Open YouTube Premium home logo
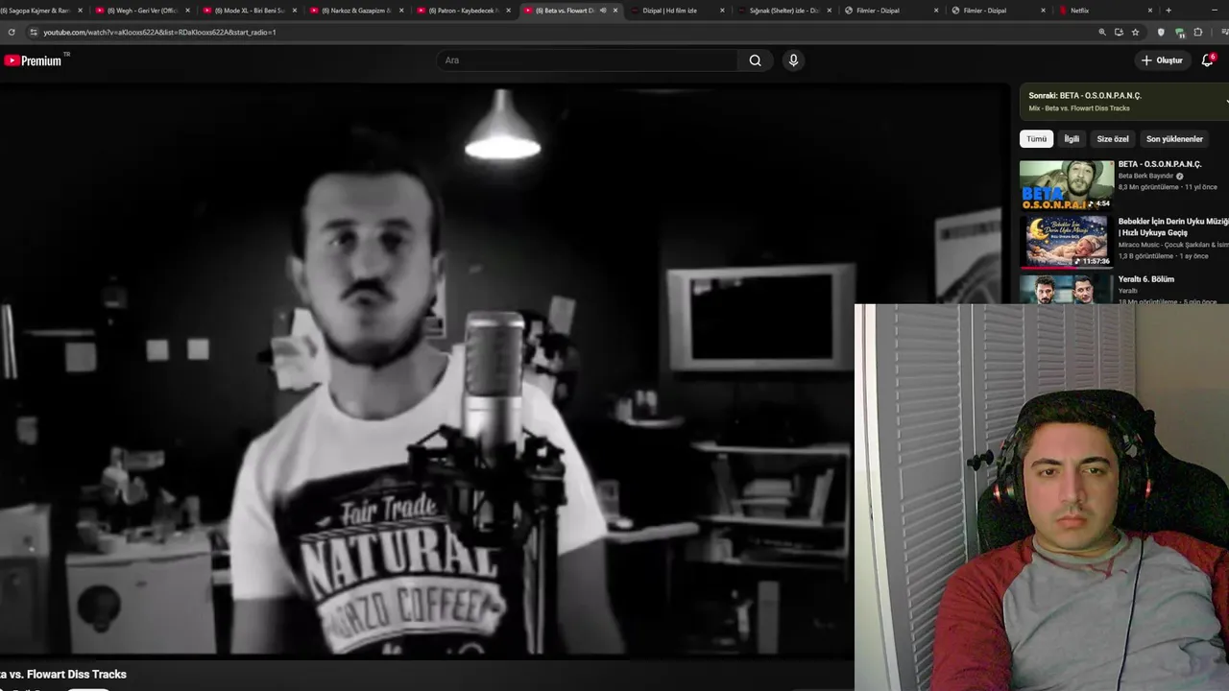This screenshot has height=691, width=1229. coord(33,60)
